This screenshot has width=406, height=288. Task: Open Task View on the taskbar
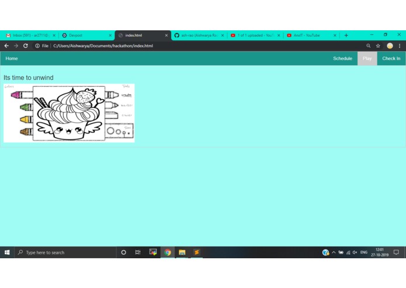tap(138, 252)
